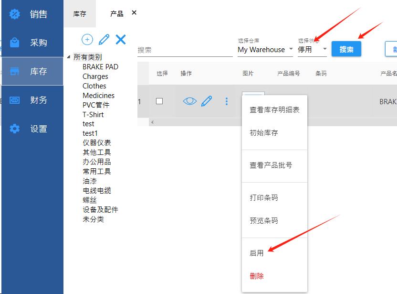
Task: Click the delete category X icon
Action: (x=121, y=40)
